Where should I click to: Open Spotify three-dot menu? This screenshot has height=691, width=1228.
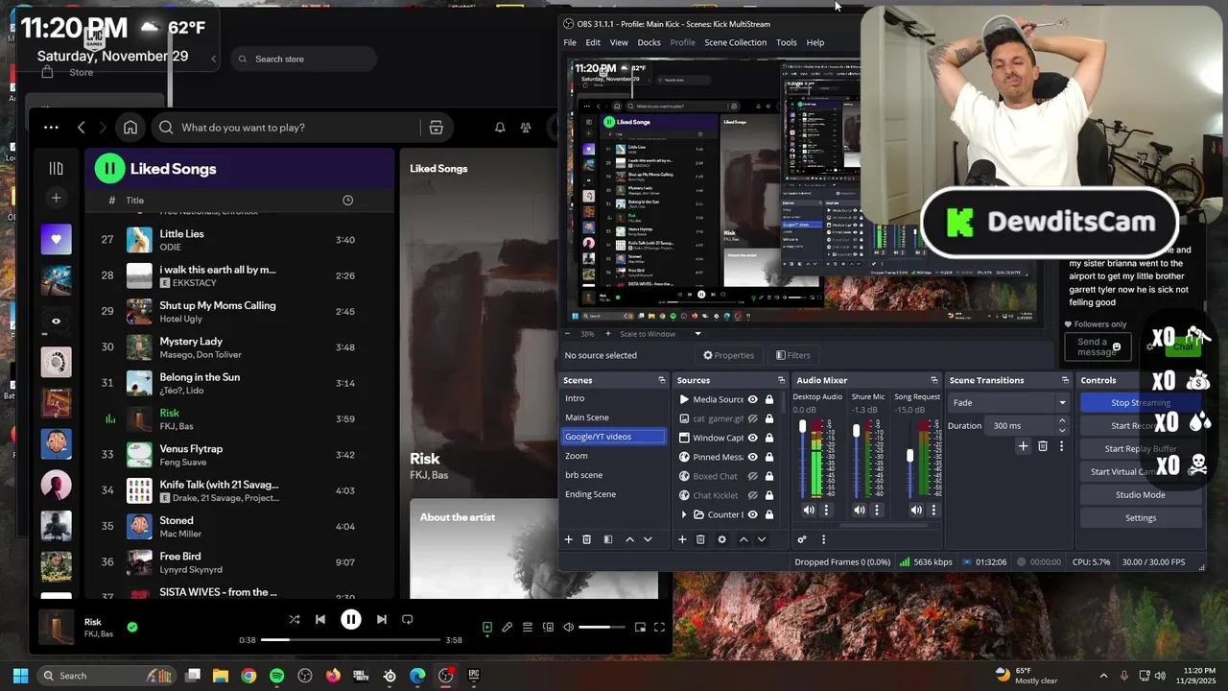coord(51,127)
